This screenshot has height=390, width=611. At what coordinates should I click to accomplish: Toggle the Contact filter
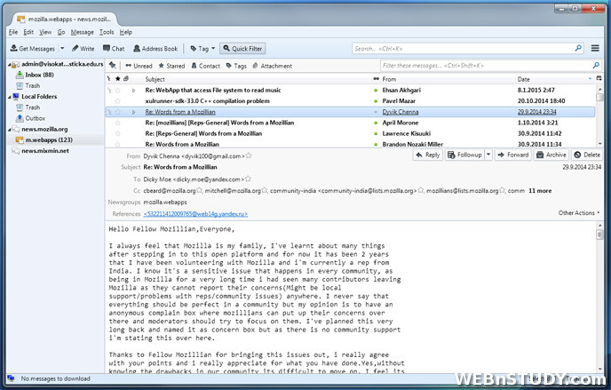point(205,66)
